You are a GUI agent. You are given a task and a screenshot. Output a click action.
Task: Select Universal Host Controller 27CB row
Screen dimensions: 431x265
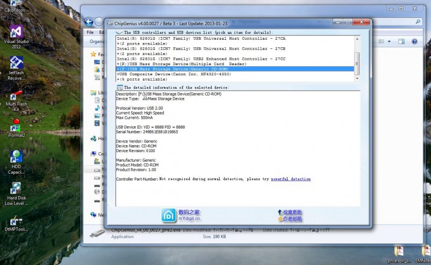235,48
